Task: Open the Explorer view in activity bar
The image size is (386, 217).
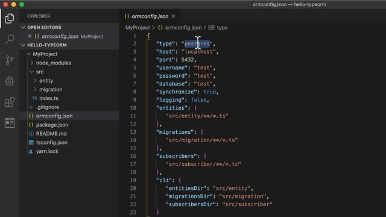Action: 10,19
